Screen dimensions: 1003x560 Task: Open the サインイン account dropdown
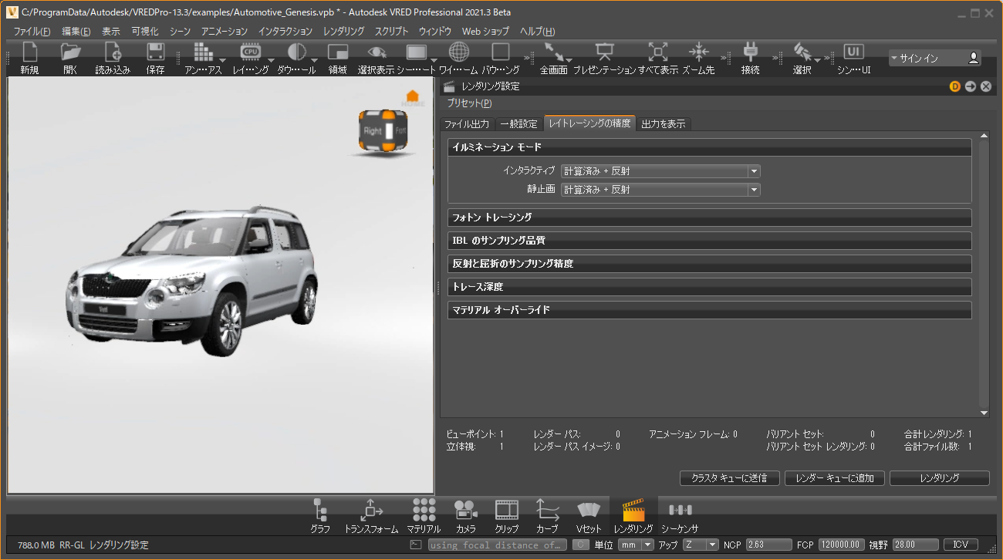[x=934, y=58]
